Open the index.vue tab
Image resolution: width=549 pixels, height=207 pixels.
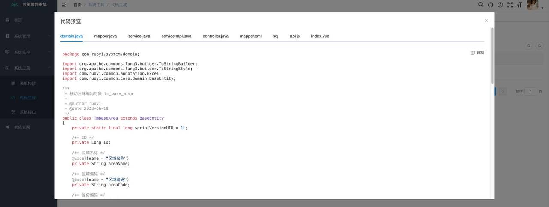(x=320, y=36)
